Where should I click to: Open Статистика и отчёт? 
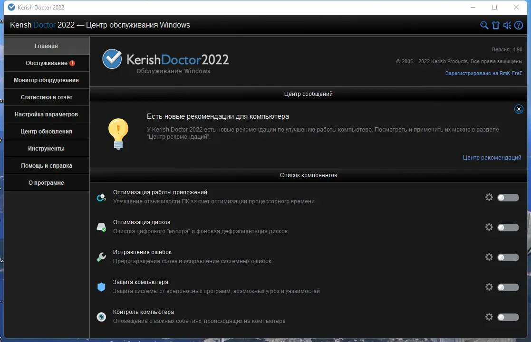coord(47,97)
